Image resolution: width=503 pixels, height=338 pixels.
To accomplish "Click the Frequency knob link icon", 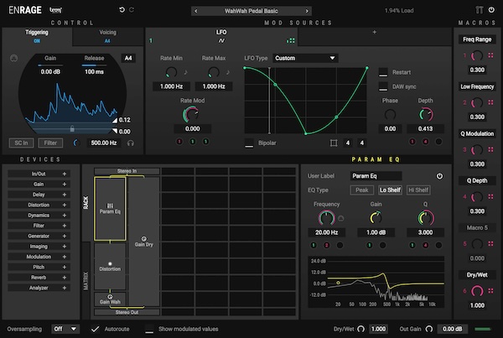I will [x=341, y=218].
